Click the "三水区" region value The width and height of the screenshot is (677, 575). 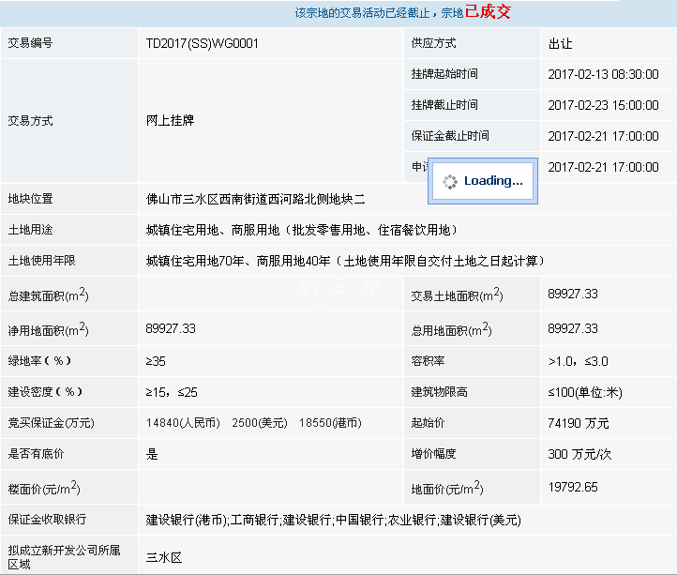(164, 557)
